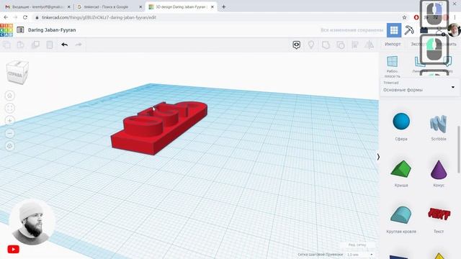The width and height of the screenshot is (461, 259).
Task: Undo the last action
Action: point(64,45)
